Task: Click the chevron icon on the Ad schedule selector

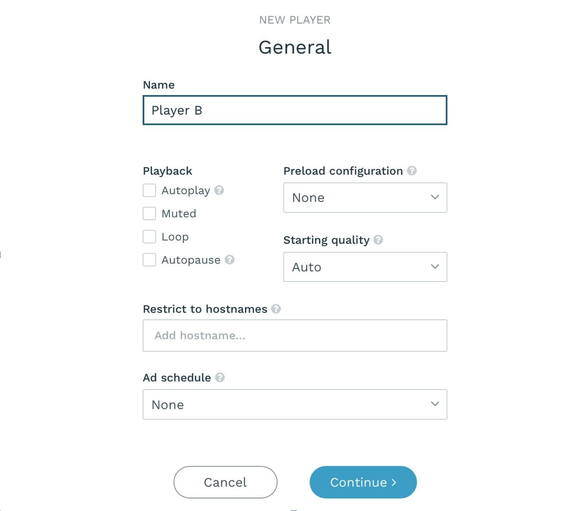Action: pos(435,404)
